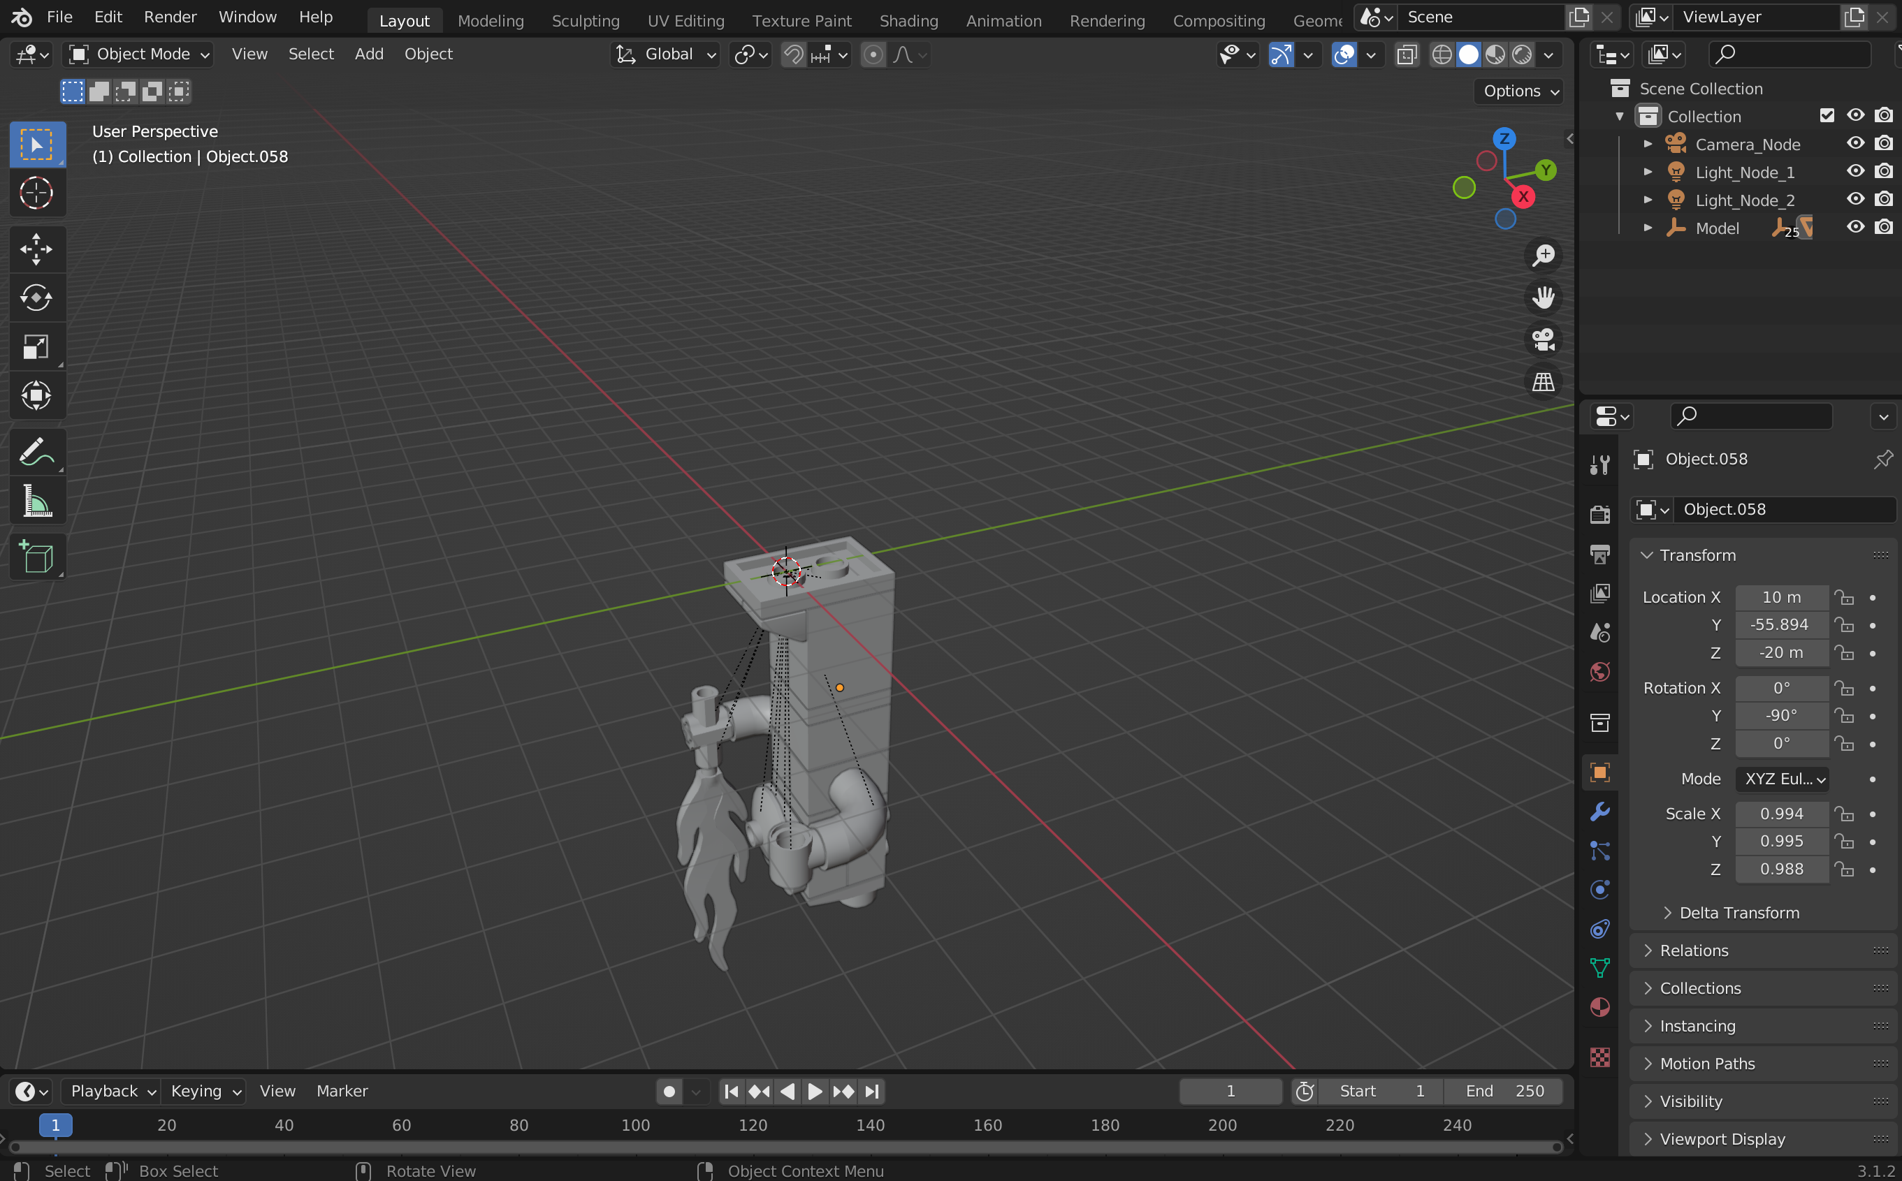Lock Location X property
This screenshot has width=1902, height=1181.
[1845, 598]
